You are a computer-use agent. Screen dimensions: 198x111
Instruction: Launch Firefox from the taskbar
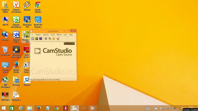pyautogui.click(x=39, y=108)
